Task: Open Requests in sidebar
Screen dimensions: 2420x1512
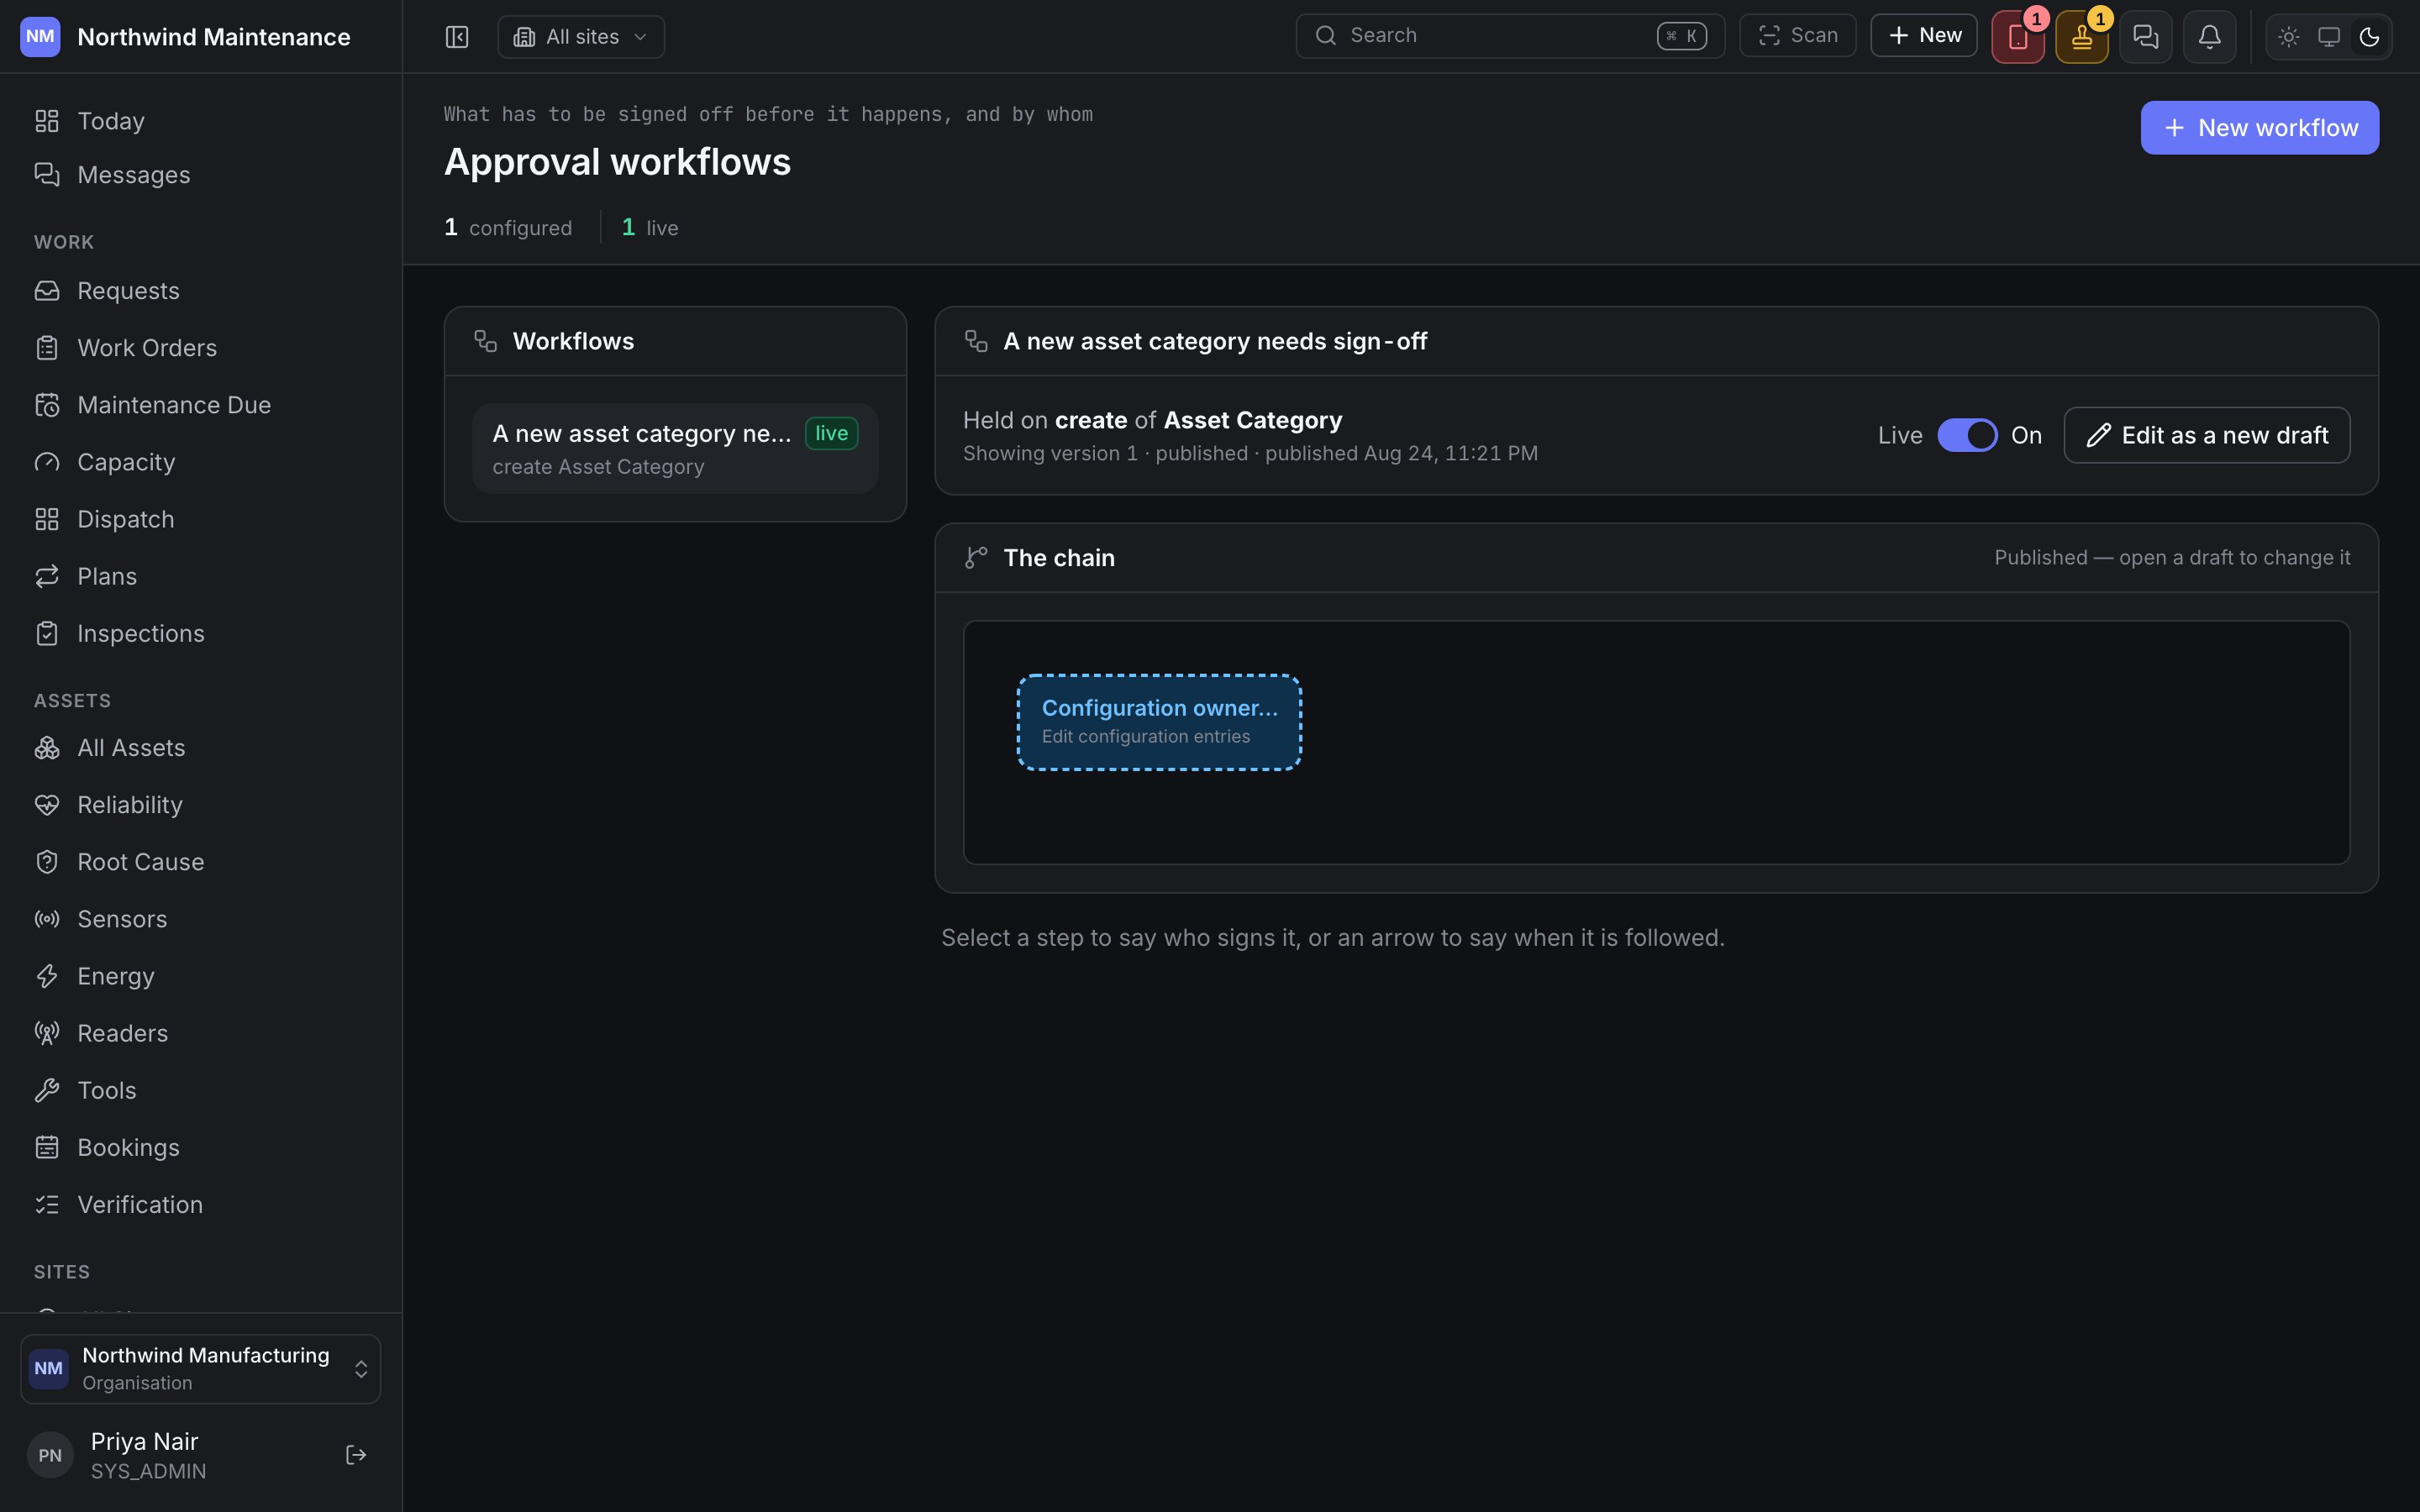Action: click(200, 291)
